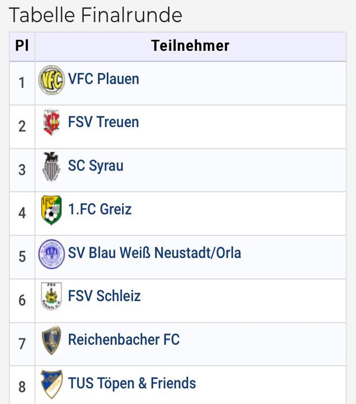The height and width of the screenshot is (404, 356).
Task: Open the FSV Schleiz team link
Action: (x=104, y=296)
